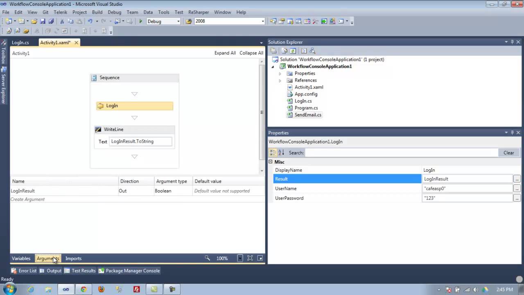Viewport: 524px width, 295px height.
Task: Click the magnifier zoom icon in designer
Action: point(207,258)
